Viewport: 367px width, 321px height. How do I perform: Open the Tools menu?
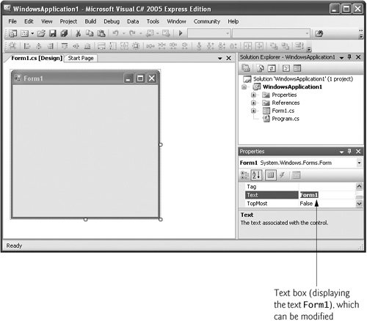click(x=153, y=21)
